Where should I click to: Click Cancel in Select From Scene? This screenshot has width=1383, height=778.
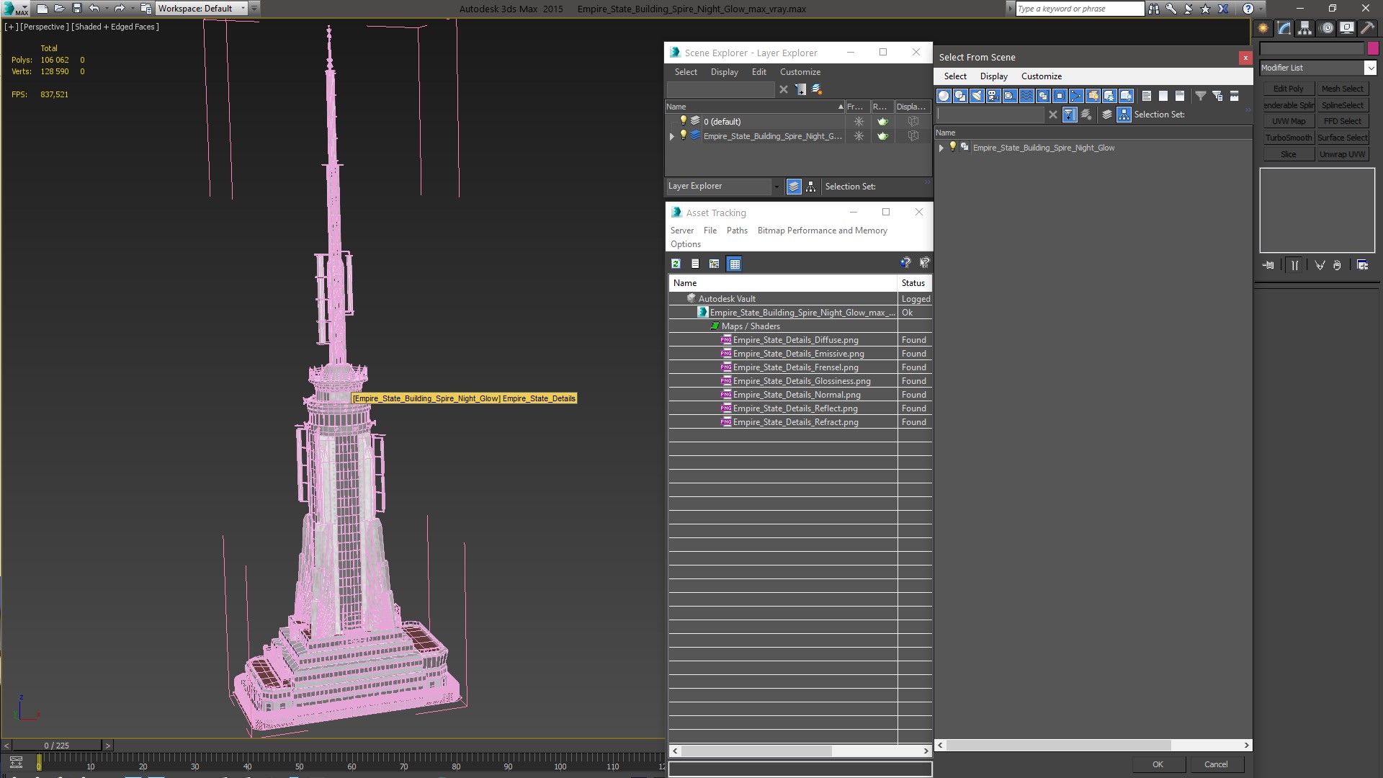[1216, 764]
